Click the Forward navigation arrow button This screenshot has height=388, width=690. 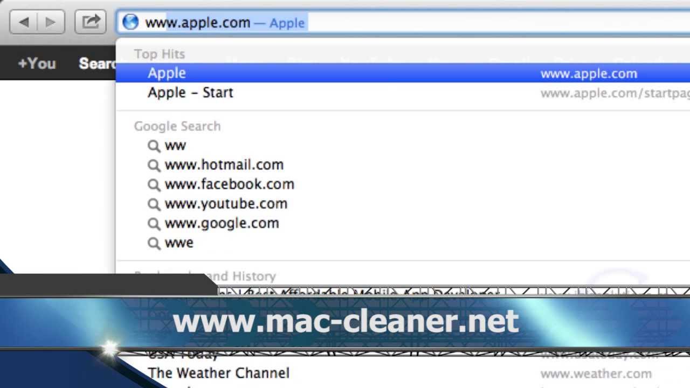[51, 22]
